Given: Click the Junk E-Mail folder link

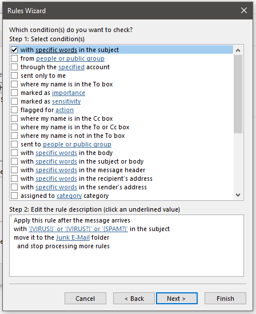Looking at the screenshot, I should coord(73,237).
